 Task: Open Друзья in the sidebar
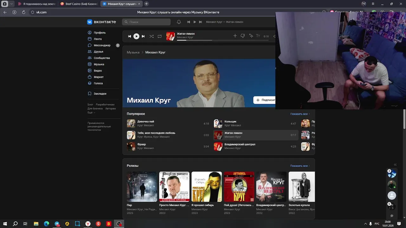click(98, 52)
